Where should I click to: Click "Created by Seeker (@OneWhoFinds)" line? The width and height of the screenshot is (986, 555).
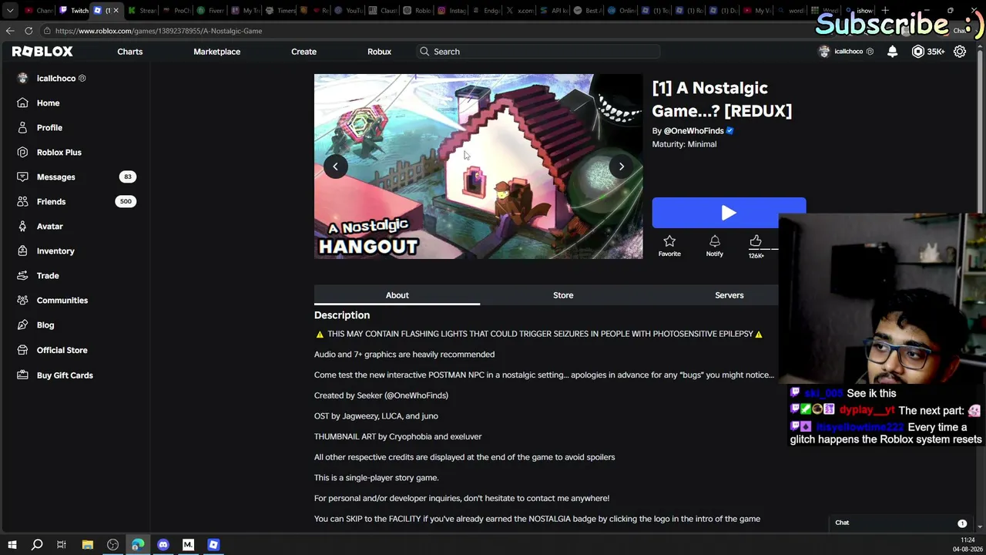[381, 395]
